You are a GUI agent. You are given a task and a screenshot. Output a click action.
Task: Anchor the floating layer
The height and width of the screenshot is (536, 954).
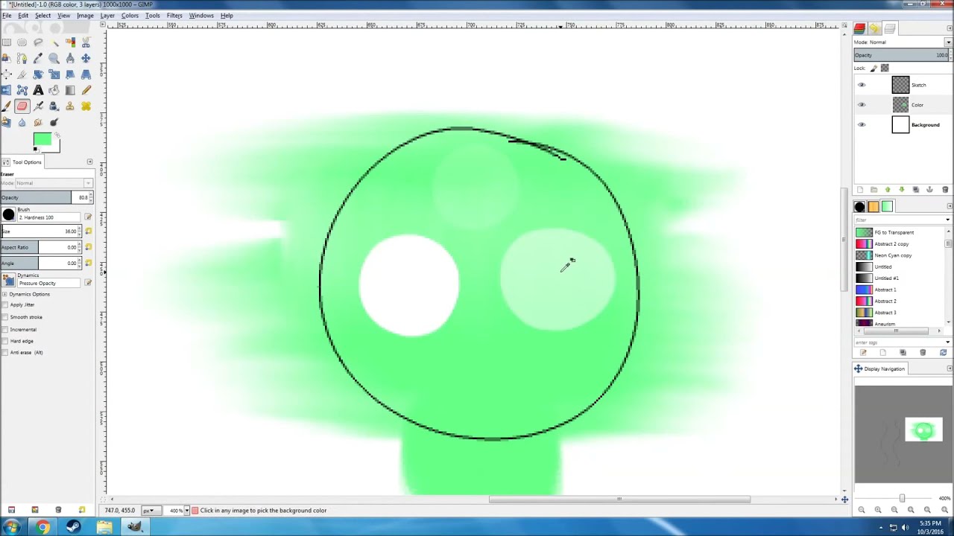coord(929,190)
